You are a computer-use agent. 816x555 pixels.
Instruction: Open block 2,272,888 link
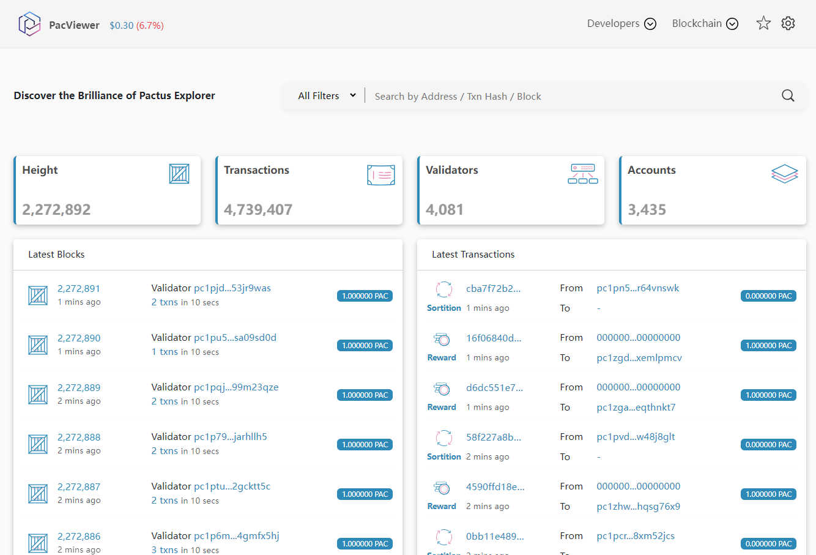tap(79, 437)
